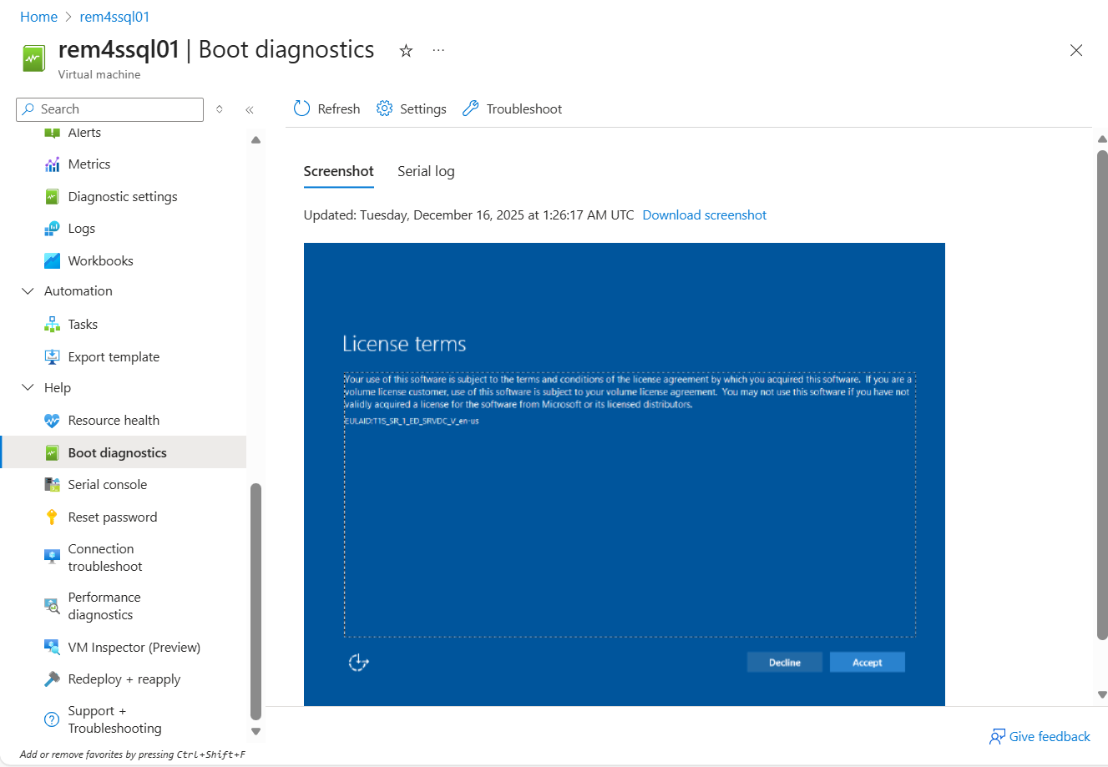Open the Workbooks section
The image size is (1108, 767).
[99, 260]
